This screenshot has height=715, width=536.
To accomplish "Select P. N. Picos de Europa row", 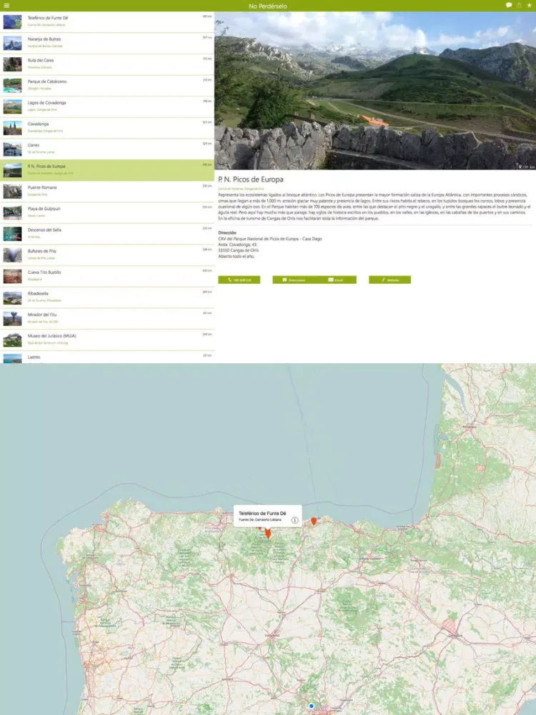I will [107, 170].
